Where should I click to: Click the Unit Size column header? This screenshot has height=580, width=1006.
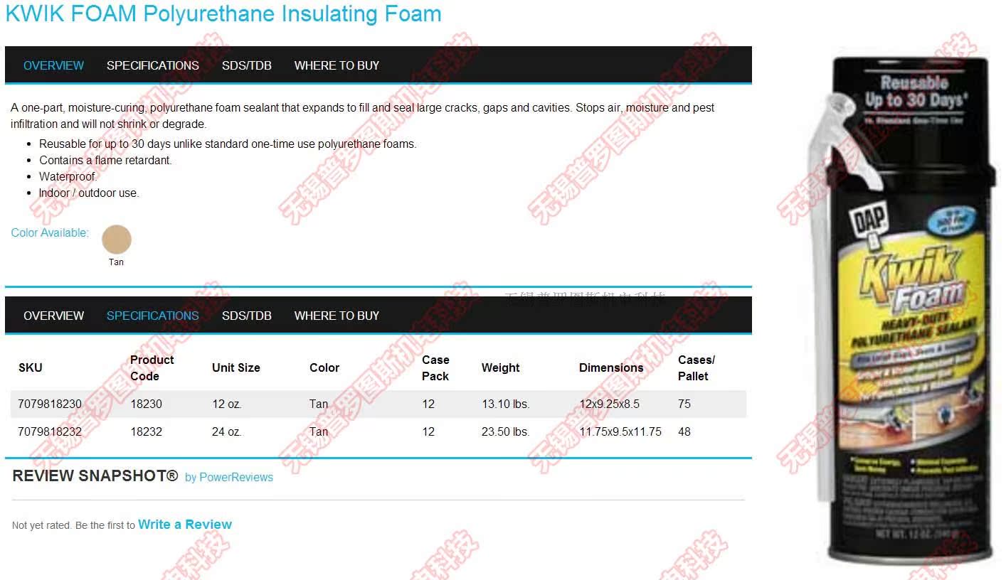tap(236, 367)
